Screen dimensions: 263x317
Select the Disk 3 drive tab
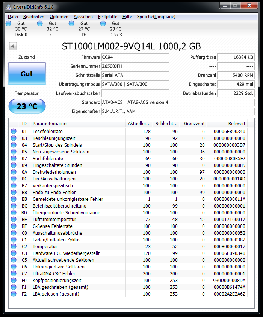[116, 29]
